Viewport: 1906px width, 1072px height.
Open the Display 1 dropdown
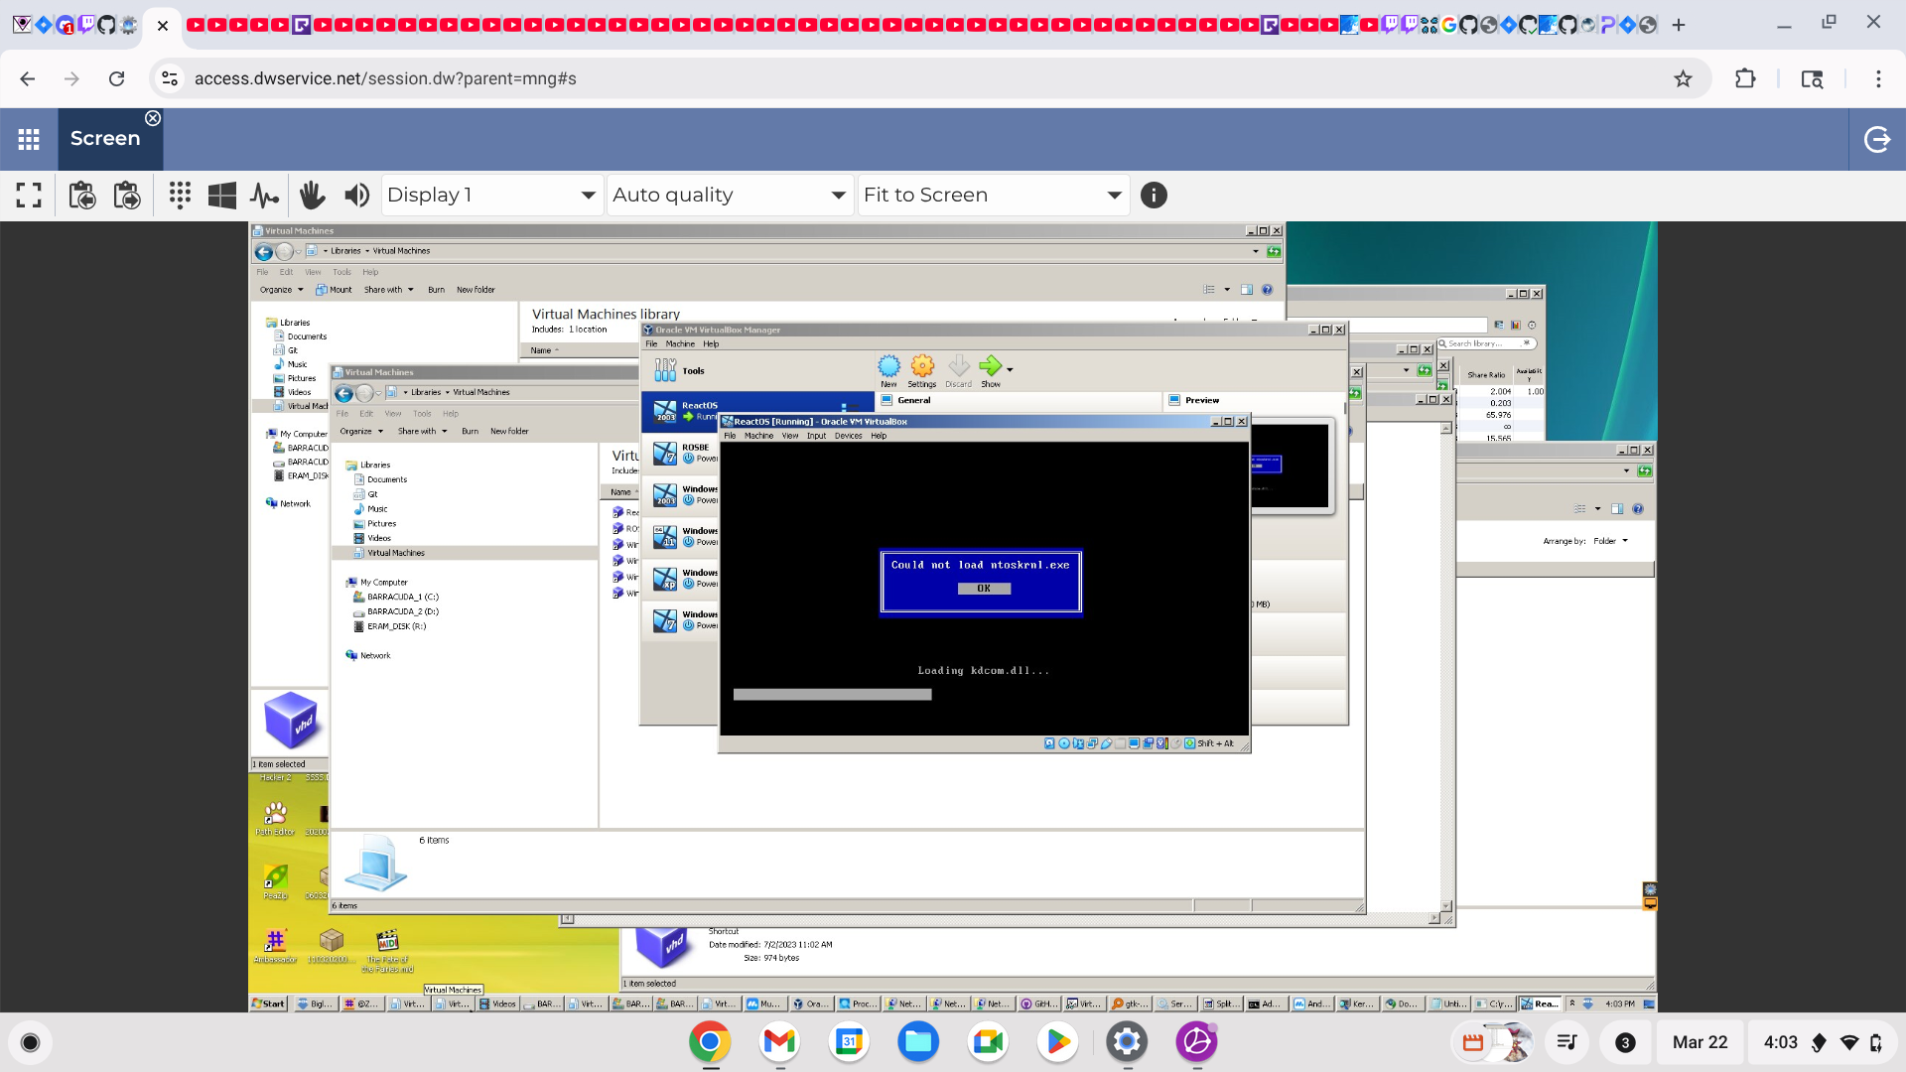pos(491,196)
